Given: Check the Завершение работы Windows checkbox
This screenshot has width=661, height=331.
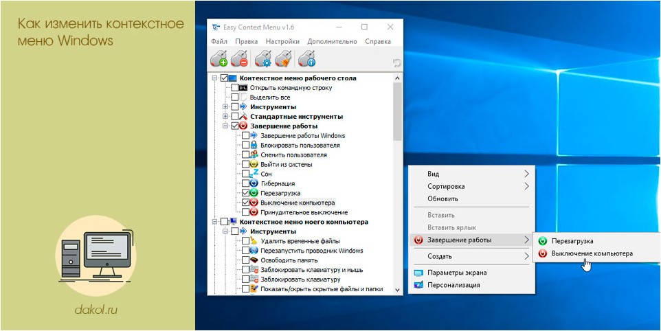Looking at the screenshot, I should click(x=245, y=135).
